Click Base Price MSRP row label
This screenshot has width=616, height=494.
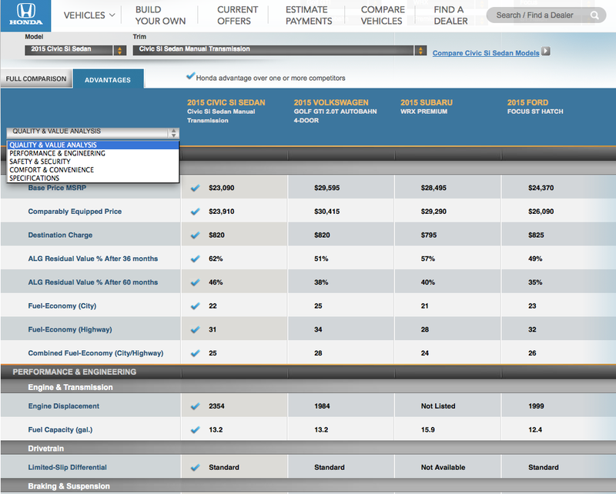pyautogui.click(x=57, y=188)
